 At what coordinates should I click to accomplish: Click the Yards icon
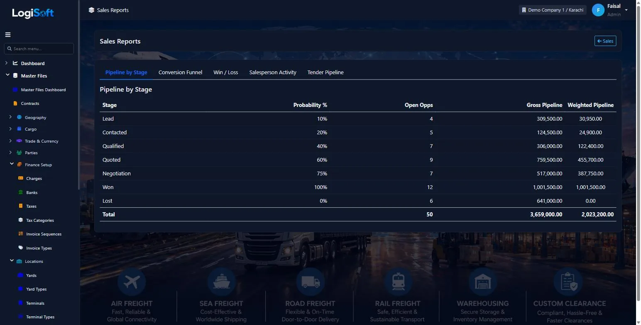tap(21, 275)
